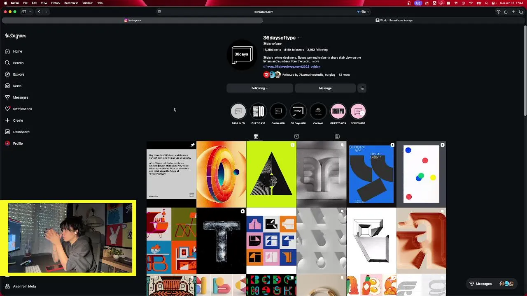Go to the Explore page
527x296 pixels.
(x=15, y=74)
